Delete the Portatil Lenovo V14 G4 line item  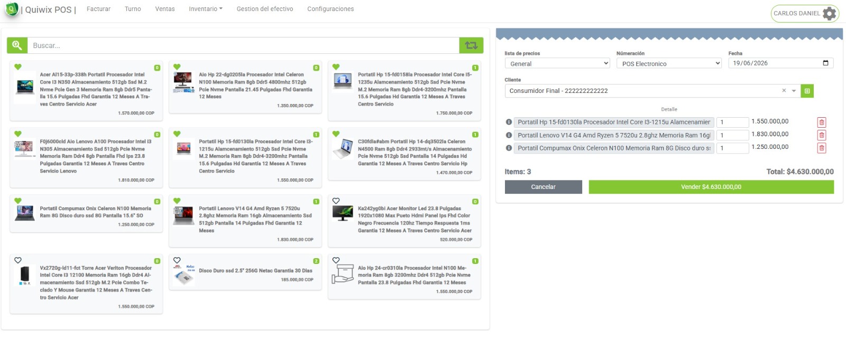click(822, 135)
